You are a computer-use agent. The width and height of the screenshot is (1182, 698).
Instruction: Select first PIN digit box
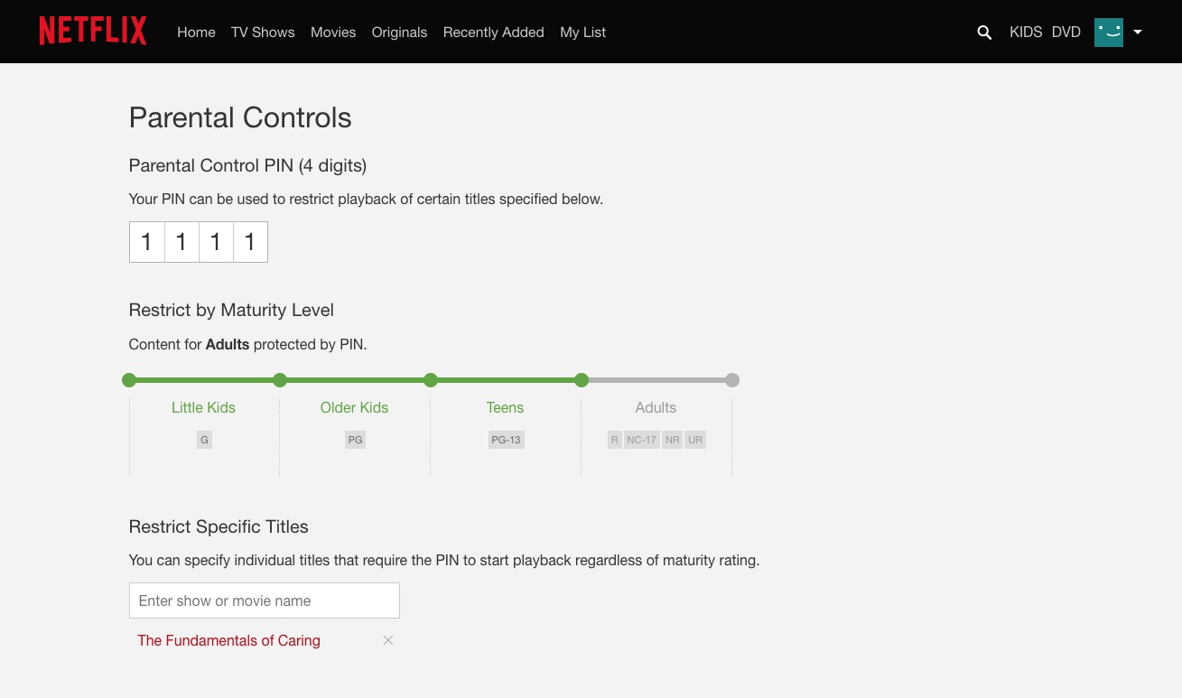pos(147,242)
